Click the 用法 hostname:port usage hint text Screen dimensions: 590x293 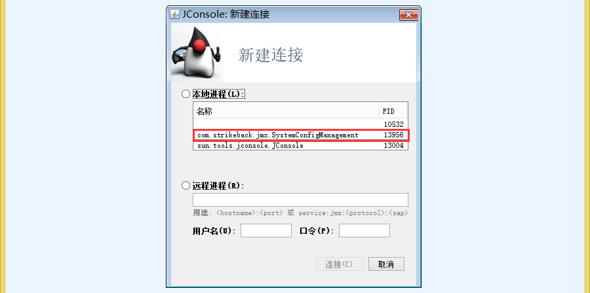click(x=301, y=213)
